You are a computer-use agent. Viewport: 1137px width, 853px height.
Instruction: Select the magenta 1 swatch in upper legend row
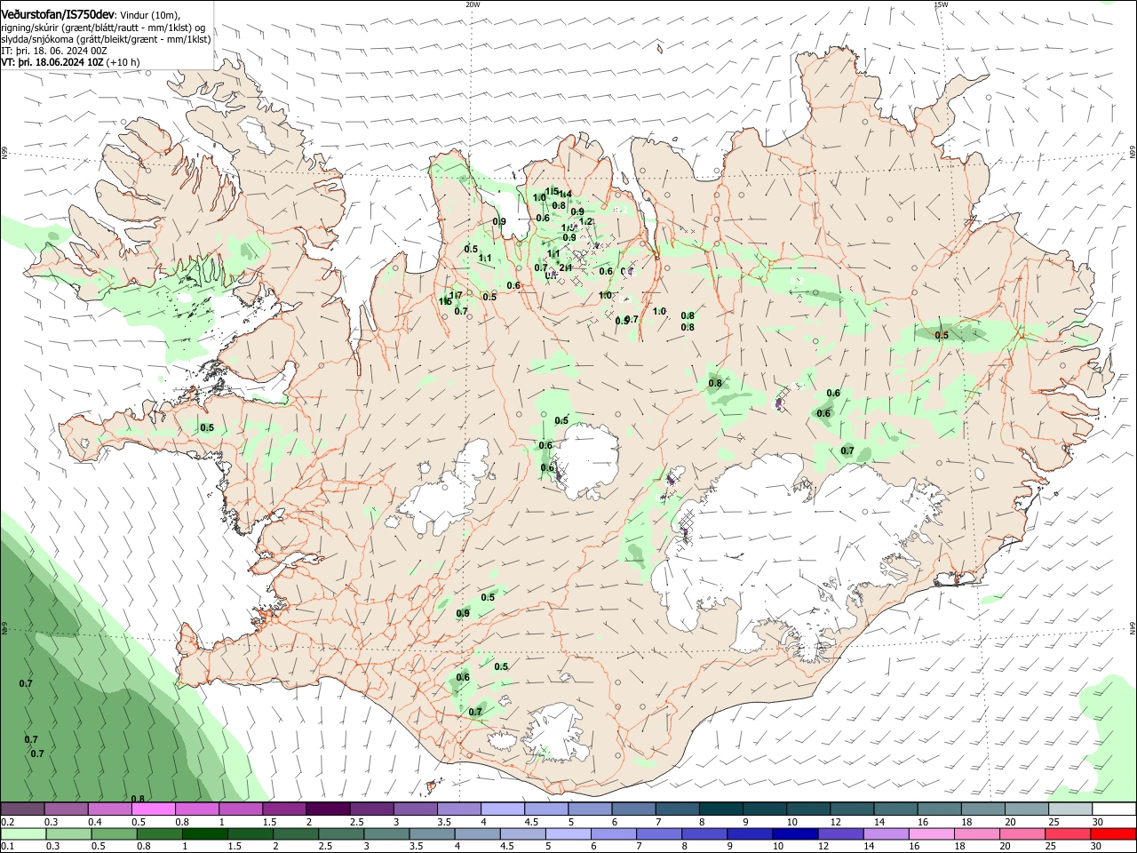click(240, 809)
